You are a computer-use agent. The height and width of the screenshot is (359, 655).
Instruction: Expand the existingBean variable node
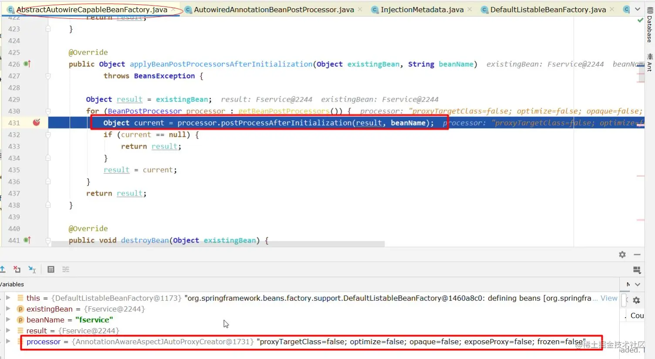pos(8,308)
